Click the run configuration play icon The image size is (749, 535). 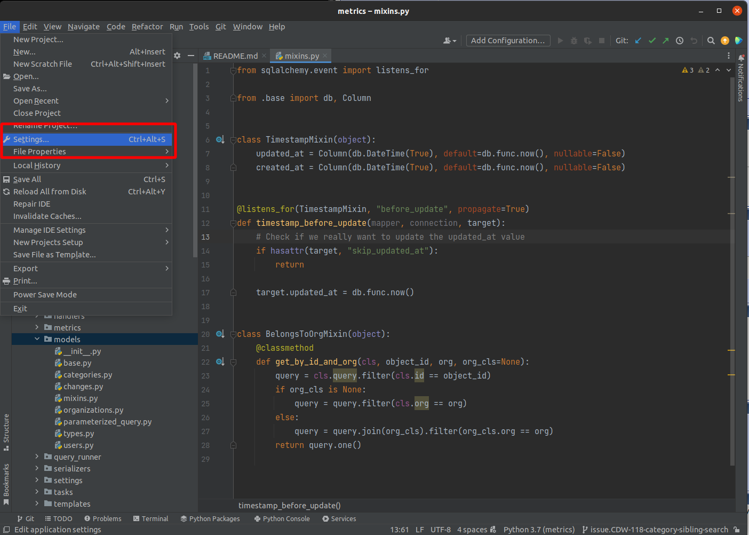coord(560,41)
